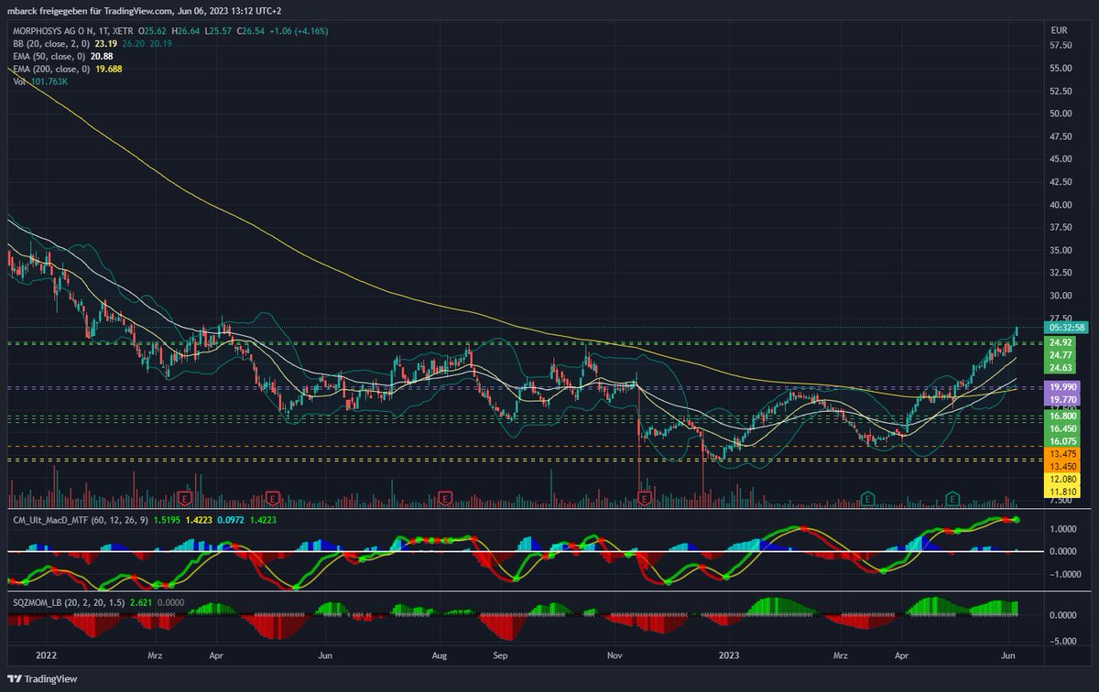This screenshot has height=692, width=1099.
Task: Click the green 16.450 price level label
Action: click(x=1063, y=427)
